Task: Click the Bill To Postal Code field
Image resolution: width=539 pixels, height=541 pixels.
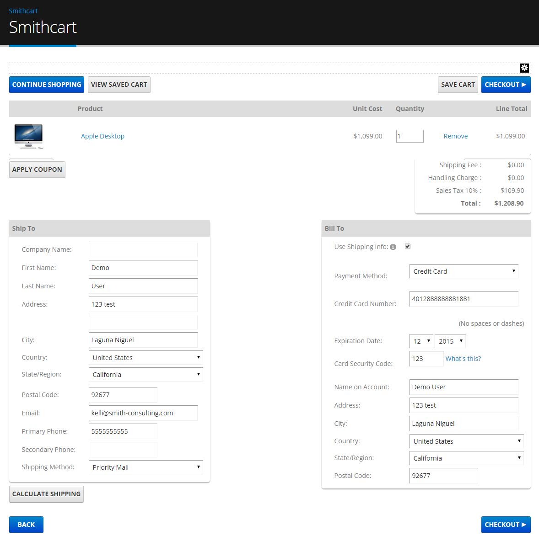Action: pos(444,476)
